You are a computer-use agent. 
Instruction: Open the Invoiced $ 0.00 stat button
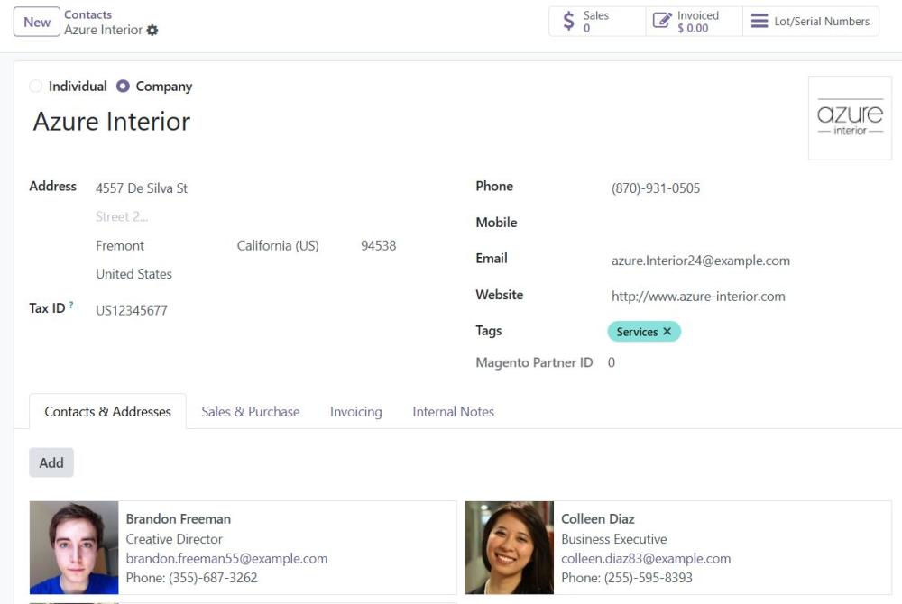[695, 22]
